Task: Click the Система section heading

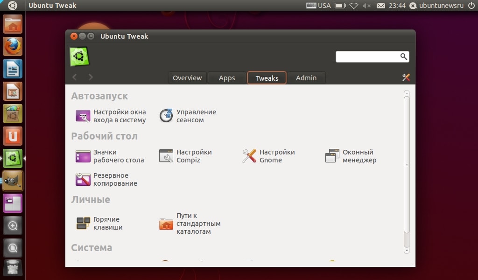Action: tap(91, 248)
